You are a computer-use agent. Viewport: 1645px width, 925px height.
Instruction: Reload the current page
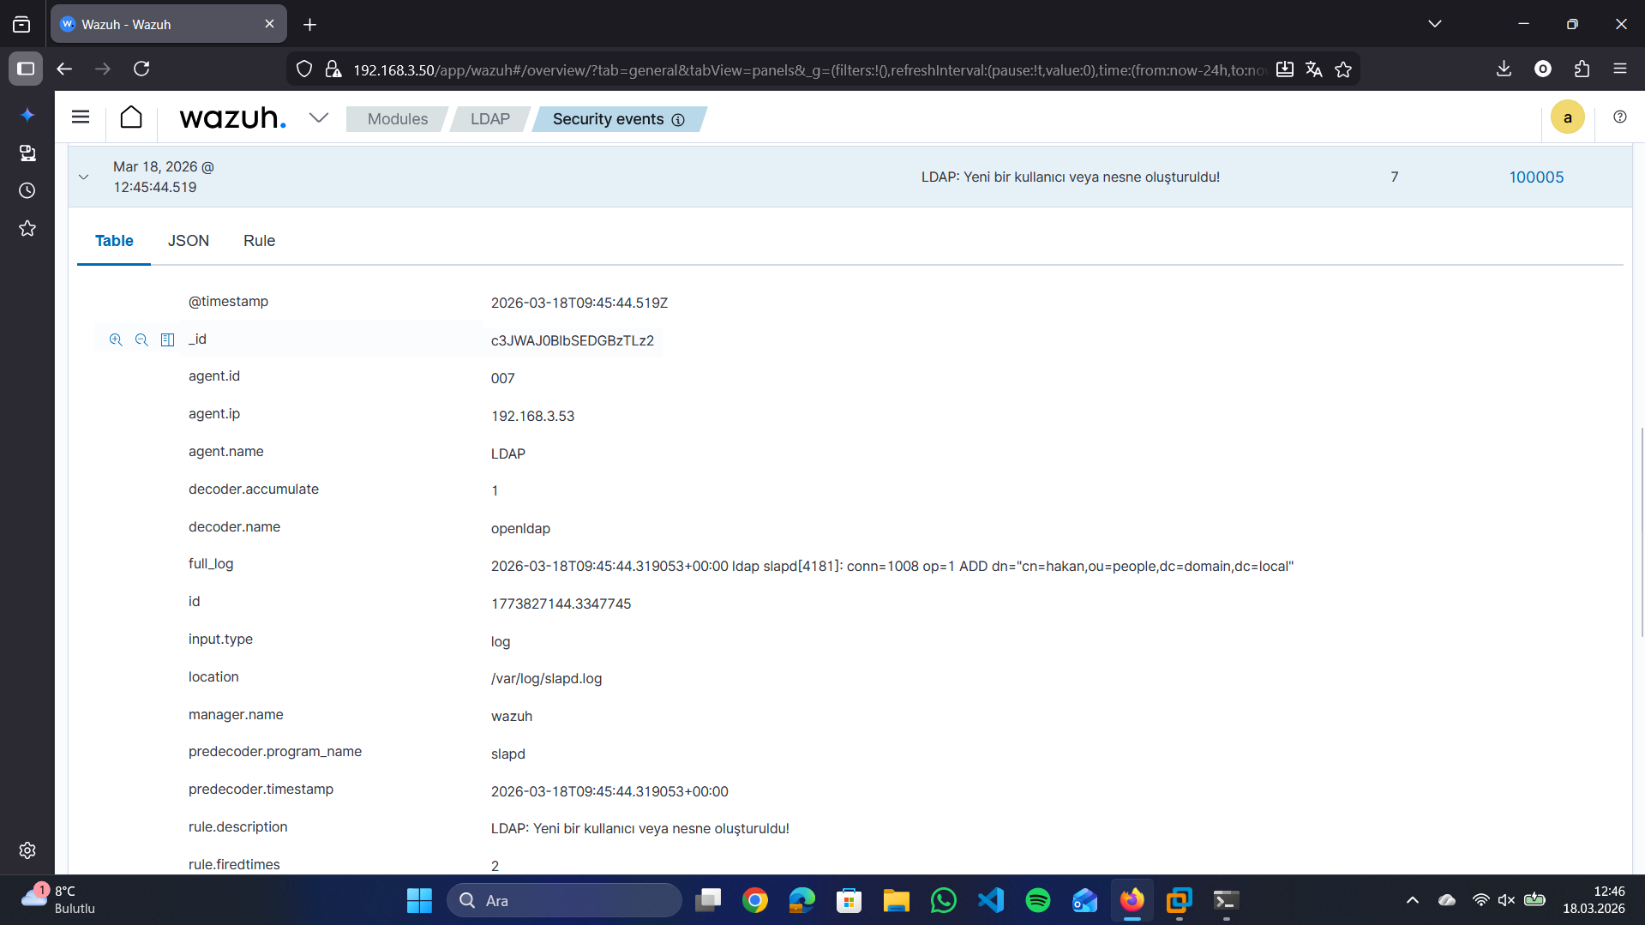tap(141, 69)
